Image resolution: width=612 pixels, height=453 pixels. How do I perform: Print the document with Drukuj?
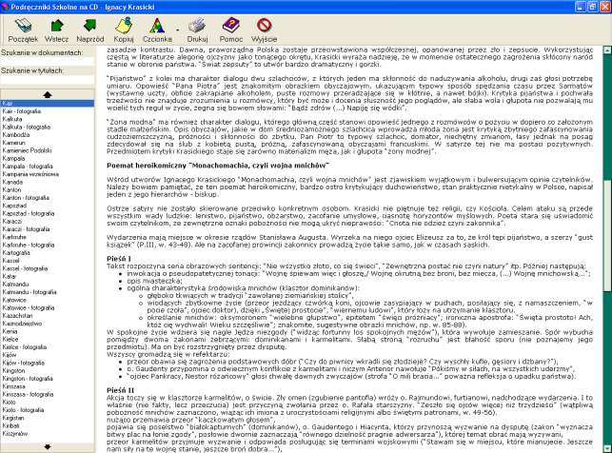click(198, 30)
